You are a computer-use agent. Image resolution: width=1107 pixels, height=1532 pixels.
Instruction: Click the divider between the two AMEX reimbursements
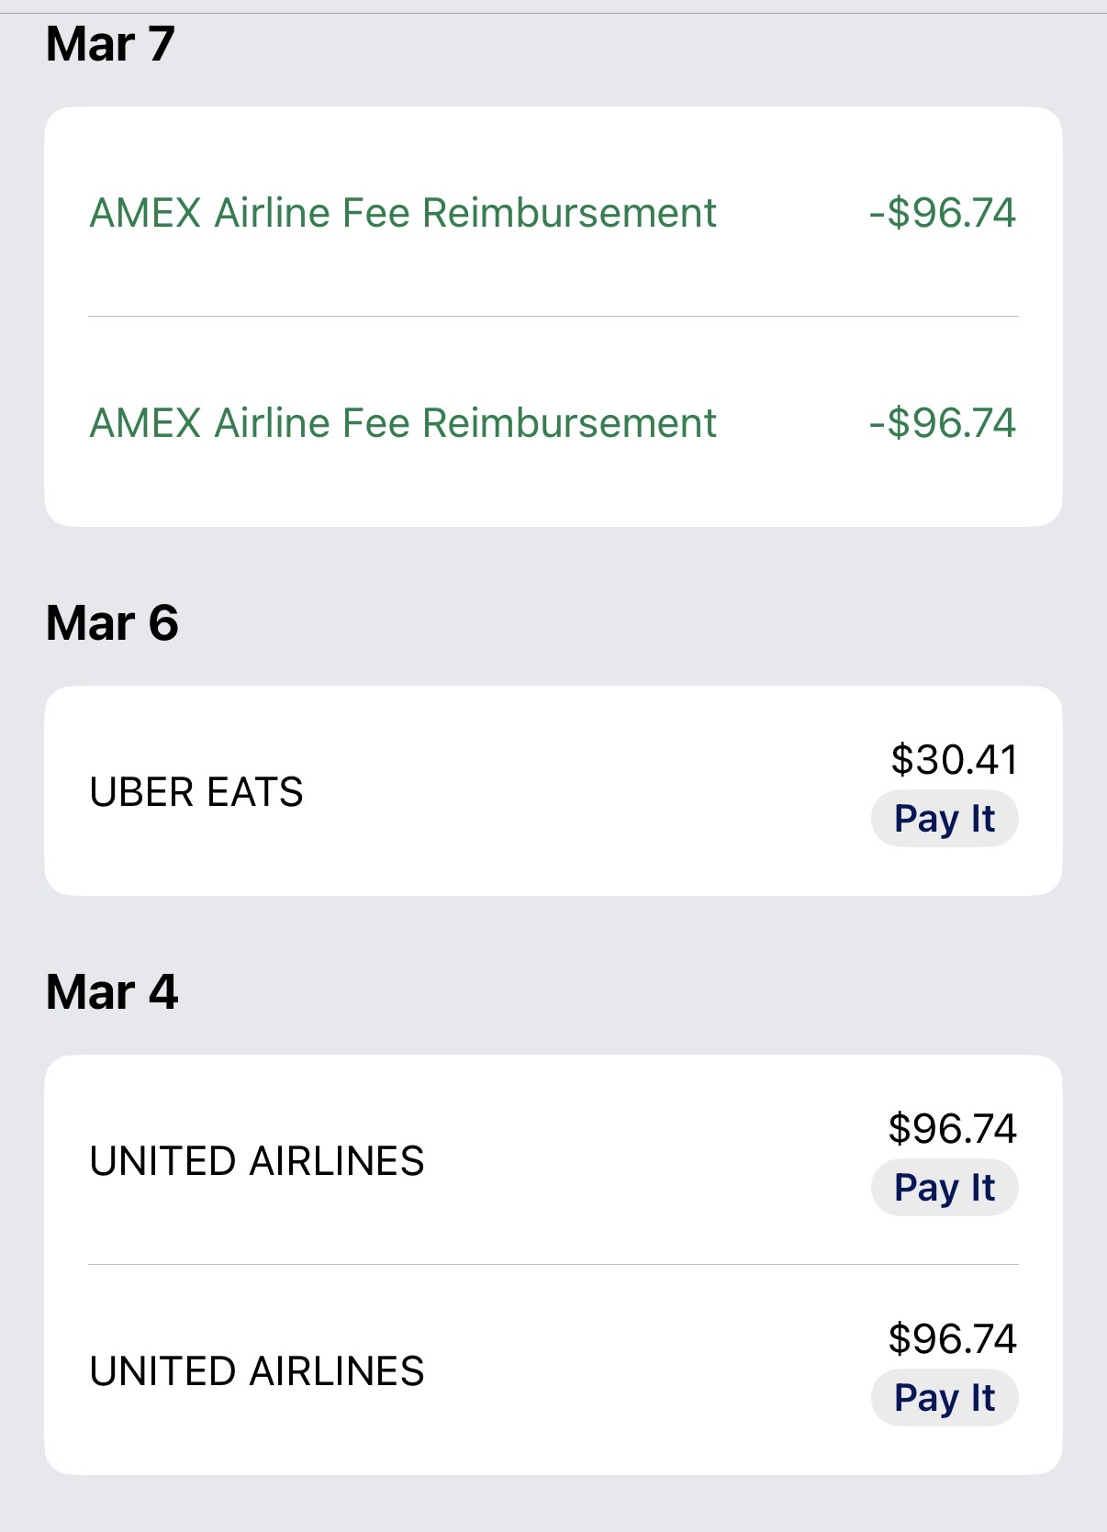(x=553, y=317)
